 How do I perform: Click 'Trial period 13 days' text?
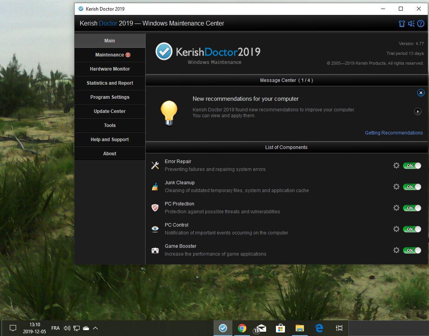(405, 53)
